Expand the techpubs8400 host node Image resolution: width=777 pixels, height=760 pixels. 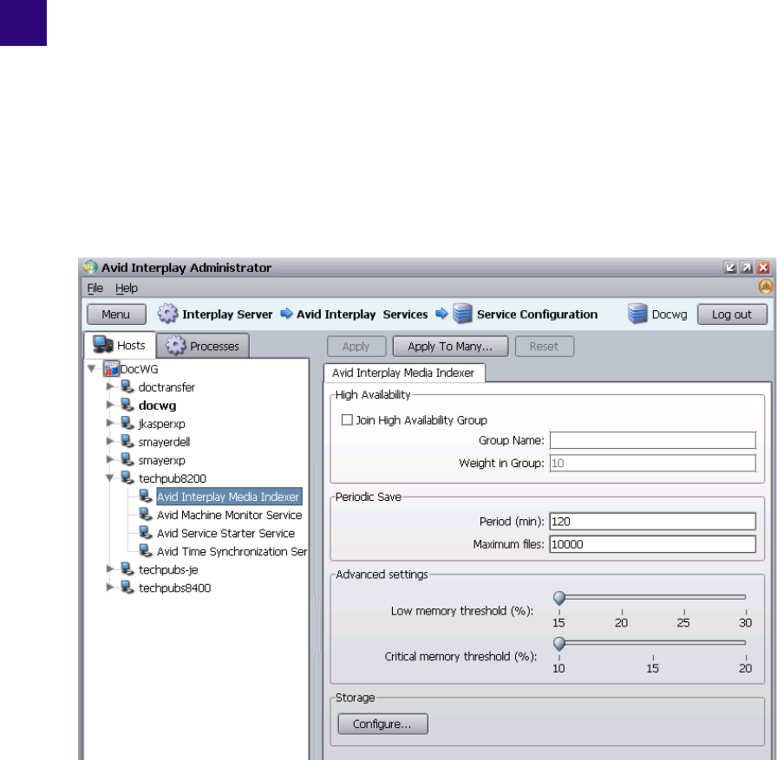point(110,588)
